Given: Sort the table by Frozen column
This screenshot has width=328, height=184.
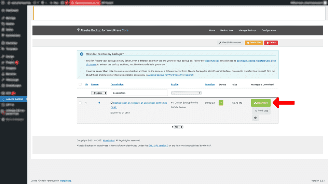Looking at the screenshot, I should point(95,85).
